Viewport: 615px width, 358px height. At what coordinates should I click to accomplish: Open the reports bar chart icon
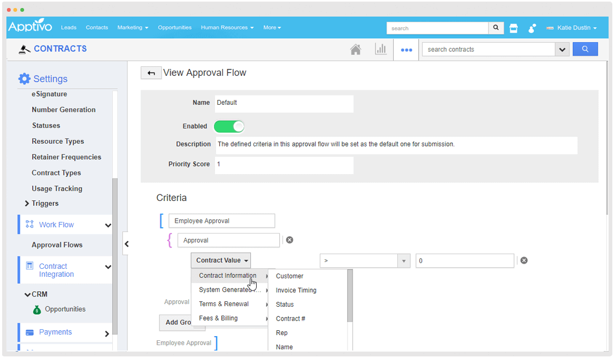[x=380, y=49]
